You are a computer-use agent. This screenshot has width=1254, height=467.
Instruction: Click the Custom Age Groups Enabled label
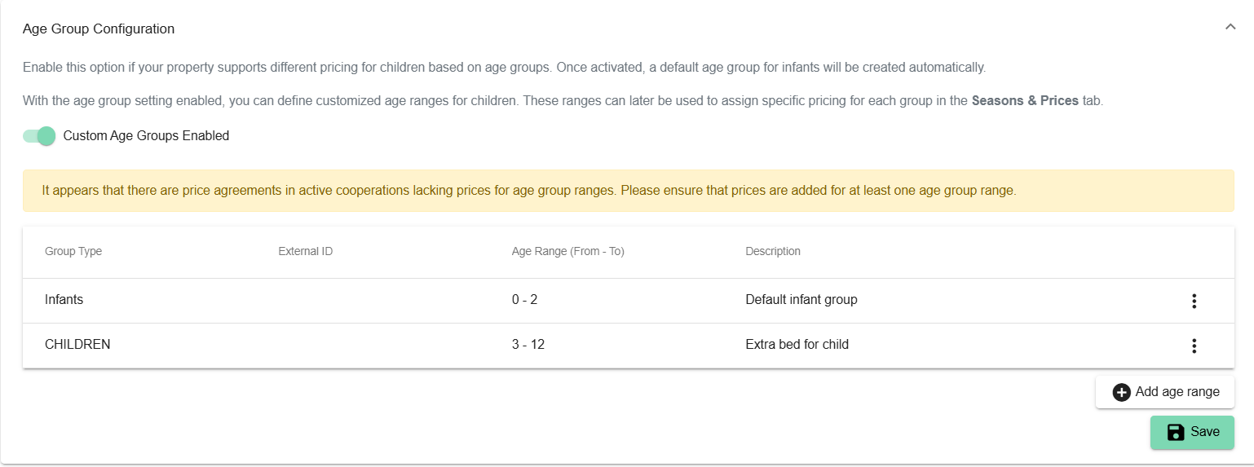point(146,136)
